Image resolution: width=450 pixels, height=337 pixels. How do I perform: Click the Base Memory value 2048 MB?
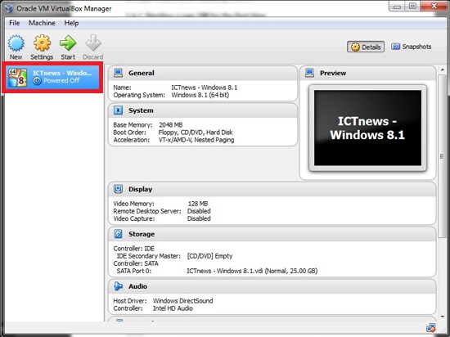coord(170,125)
